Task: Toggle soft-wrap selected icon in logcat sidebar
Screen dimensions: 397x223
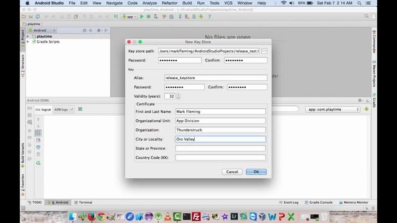Action: click(38, 133)
